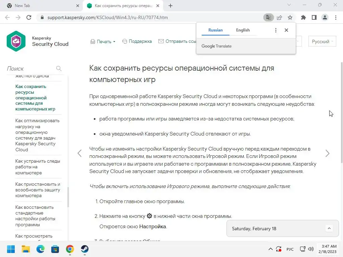Click the site security padlock icon
343x257 pixels.
[42, 17]
